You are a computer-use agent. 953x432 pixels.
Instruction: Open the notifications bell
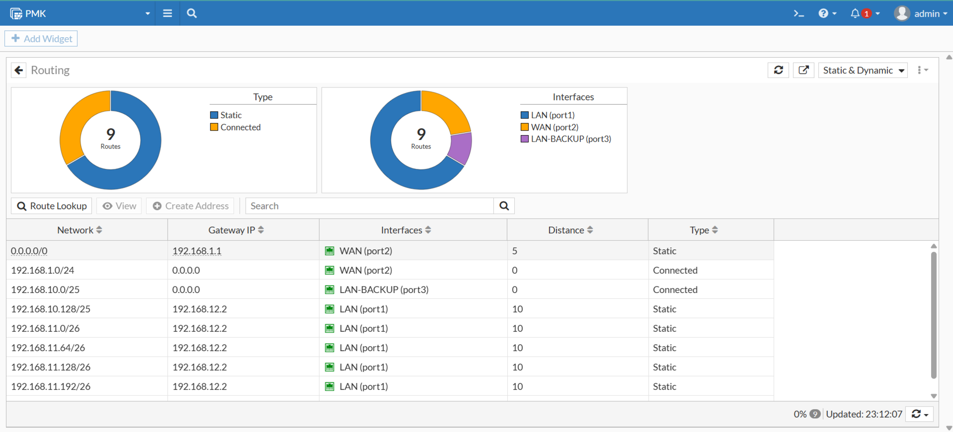855,13
